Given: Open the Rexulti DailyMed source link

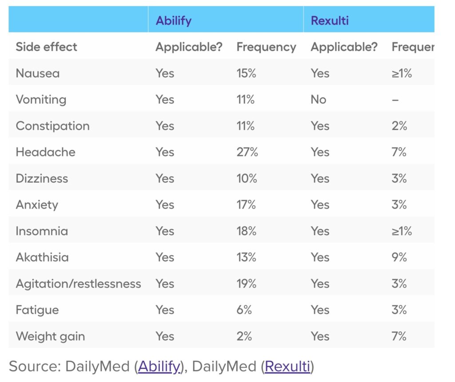Looking at the screenshot, I should click(x=287, y=366).
